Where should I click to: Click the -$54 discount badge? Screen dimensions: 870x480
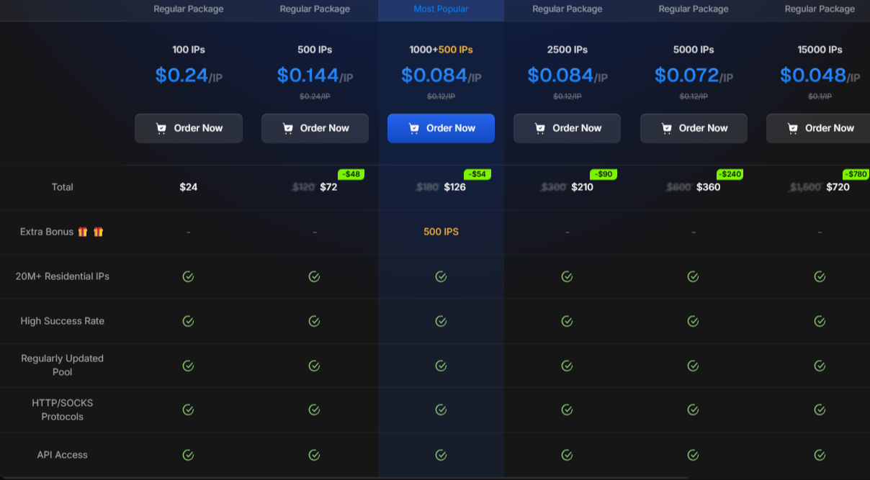(x=477, y=174)
